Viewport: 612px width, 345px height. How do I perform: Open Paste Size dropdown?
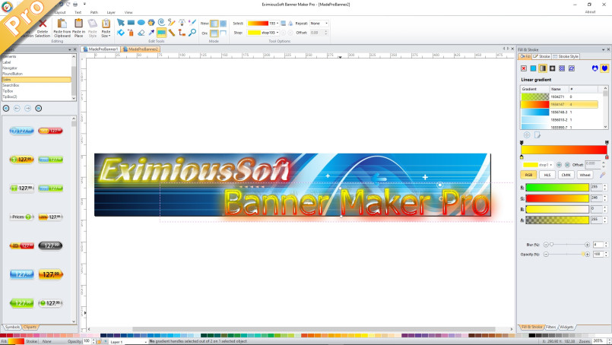tap(106, 28)
